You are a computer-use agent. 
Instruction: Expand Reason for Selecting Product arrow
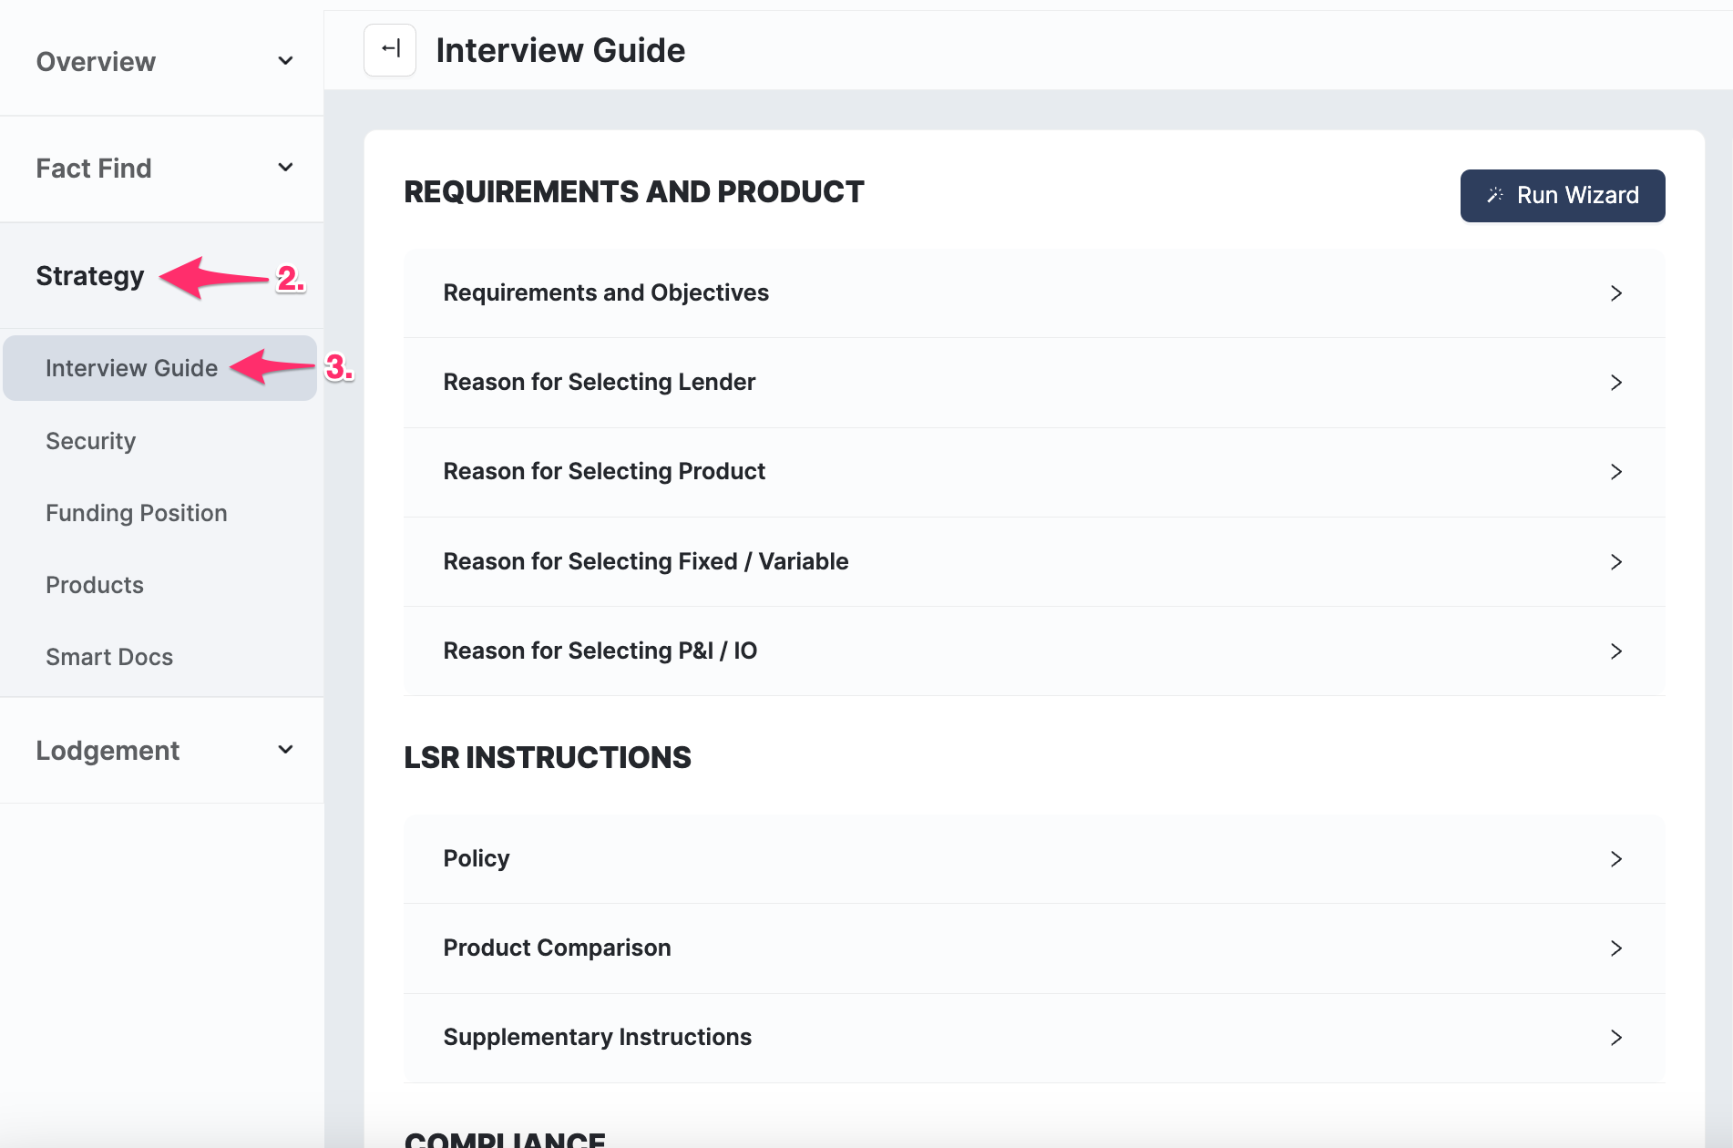1615,472
